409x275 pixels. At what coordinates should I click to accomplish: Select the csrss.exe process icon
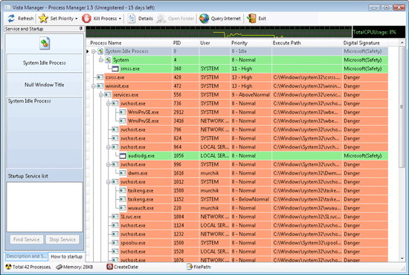(x=100, y=77)
